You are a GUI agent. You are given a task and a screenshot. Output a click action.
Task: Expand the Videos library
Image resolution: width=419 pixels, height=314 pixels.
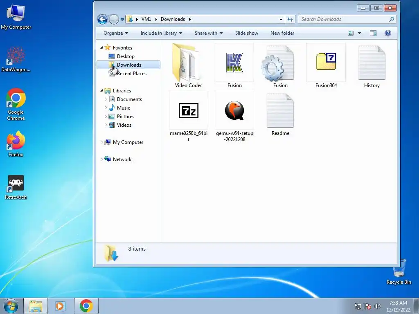pos(106,125)
